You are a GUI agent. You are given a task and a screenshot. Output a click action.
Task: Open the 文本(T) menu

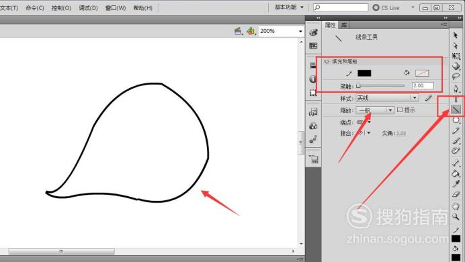click(9, 8)
